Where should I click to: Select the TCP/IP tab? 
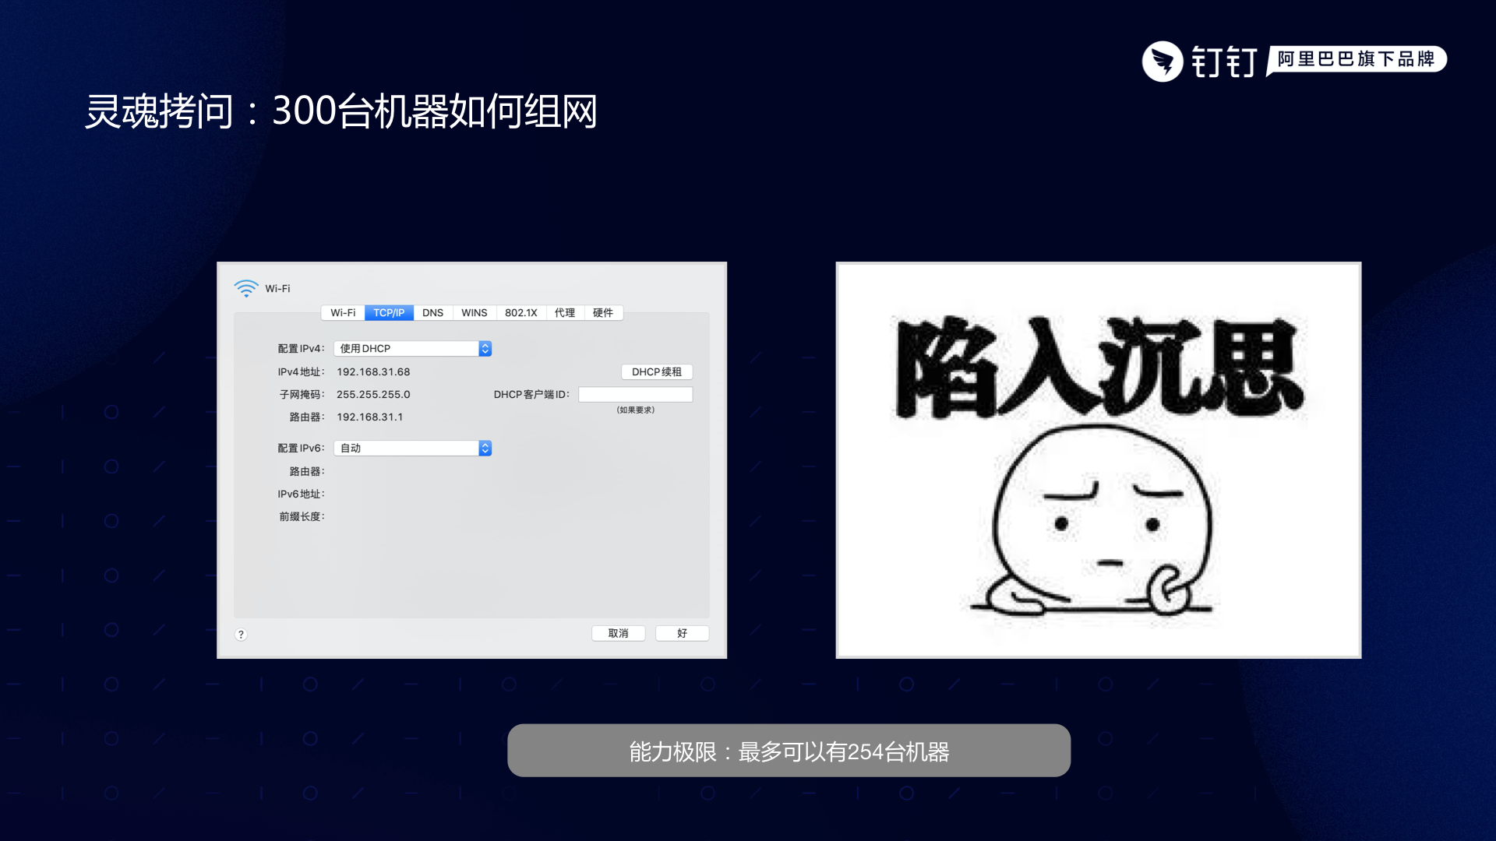389,313
